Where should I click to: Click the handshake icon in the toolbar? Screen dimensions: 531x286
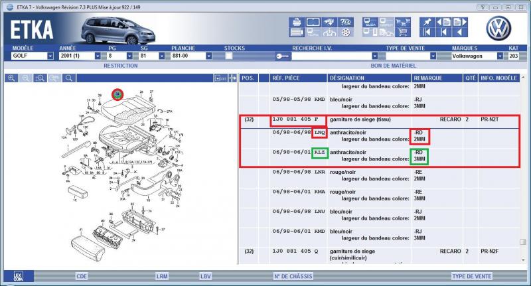tap(329, 22)
